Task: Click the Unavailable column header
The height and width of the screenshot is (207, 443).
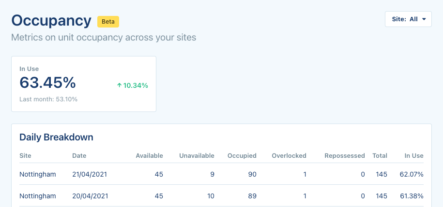Action: pyautogui.click(x=197, y=156)
